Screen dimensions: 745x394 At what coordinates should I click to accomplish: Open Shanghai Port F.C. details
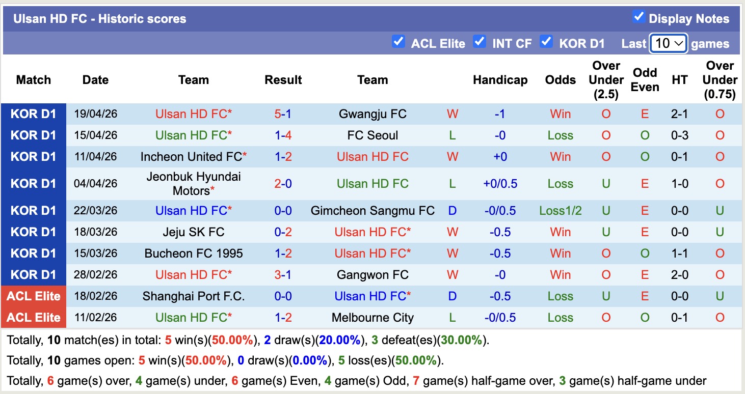[193, 296]
